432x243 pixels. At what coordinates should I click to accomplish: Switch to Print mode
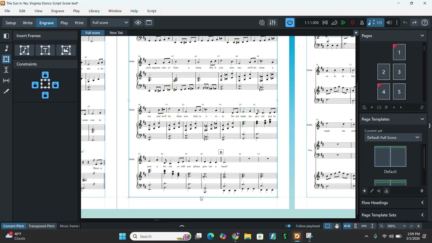[79, 23]
